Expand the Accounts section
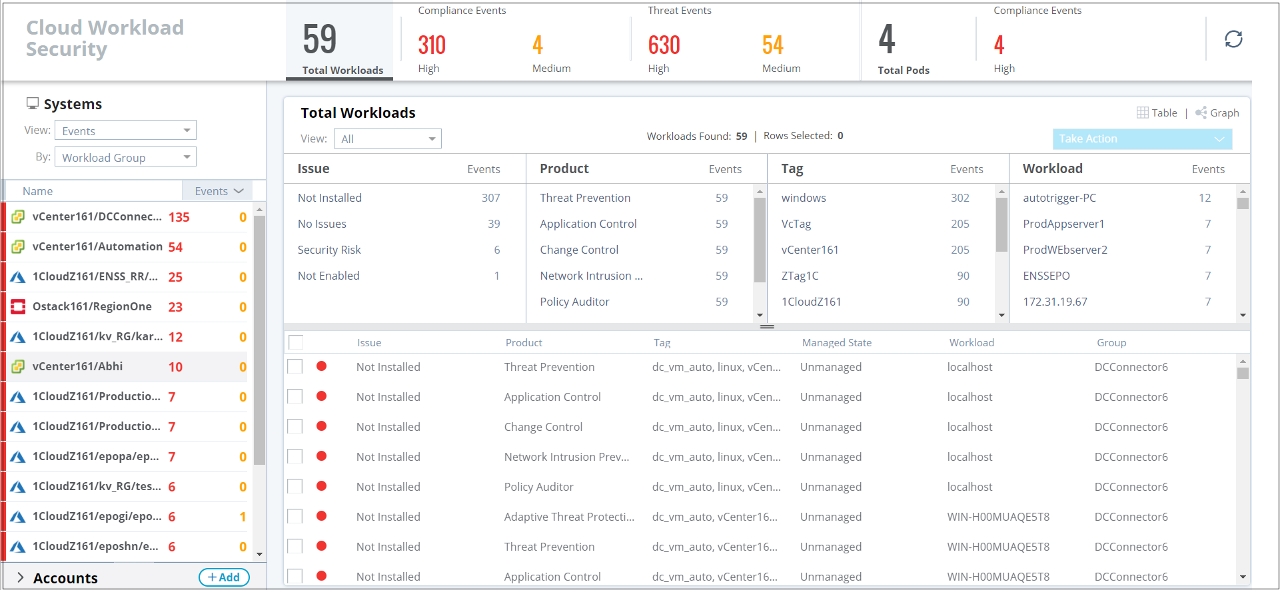The height and width of the screenshot is (590, 1280). point(21,577)
